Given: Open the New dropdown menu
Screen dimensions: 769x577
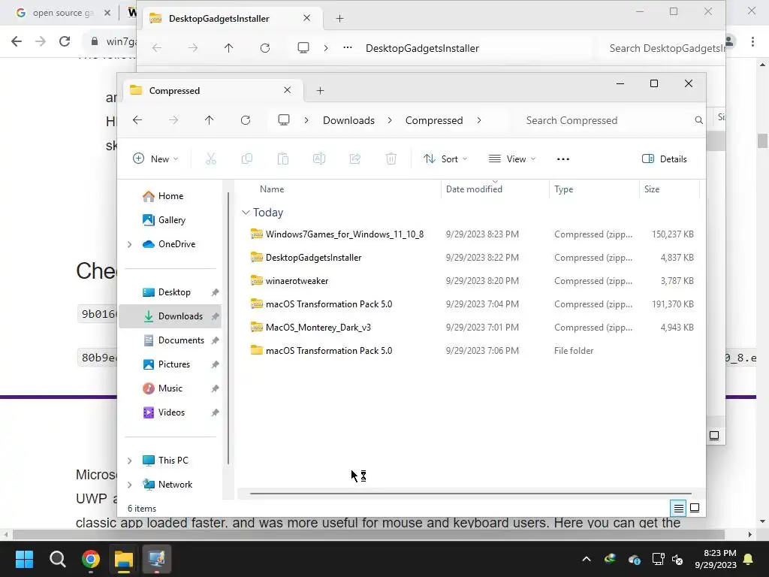Looking at the screenshot, I should click(155, 159).
